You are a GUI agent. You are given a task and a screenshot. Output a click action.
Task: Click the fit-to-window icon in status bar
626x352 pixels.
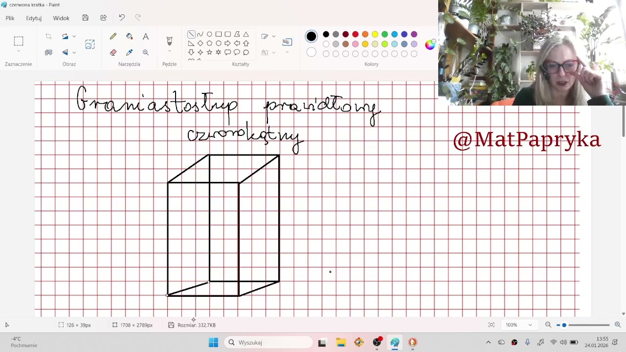click(492, 325)
